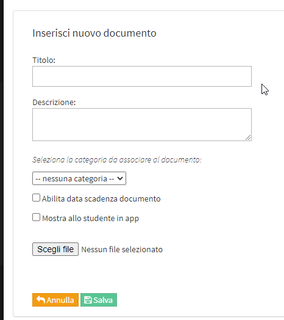
Task: Click the 'Mostra allo studente in app' label
Action: pyautogui.click(x=90, y=219)
